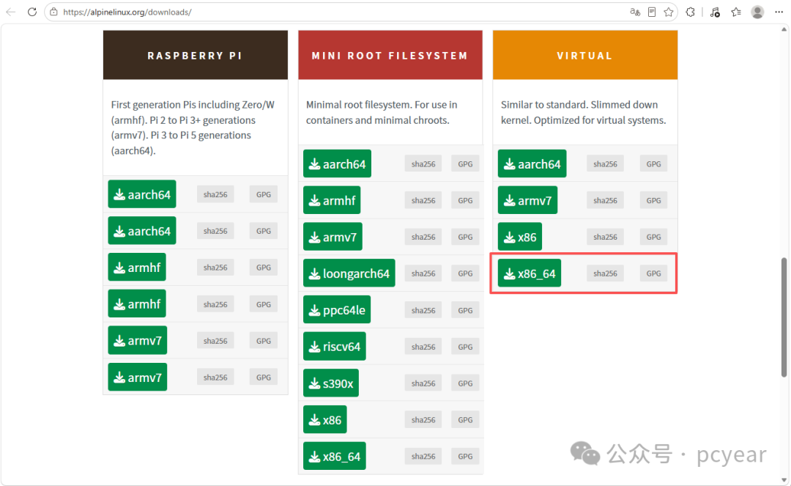Screen dimensions: 791x486
Task: Open sha256 for ppc64le
Action: coord(423,310)
